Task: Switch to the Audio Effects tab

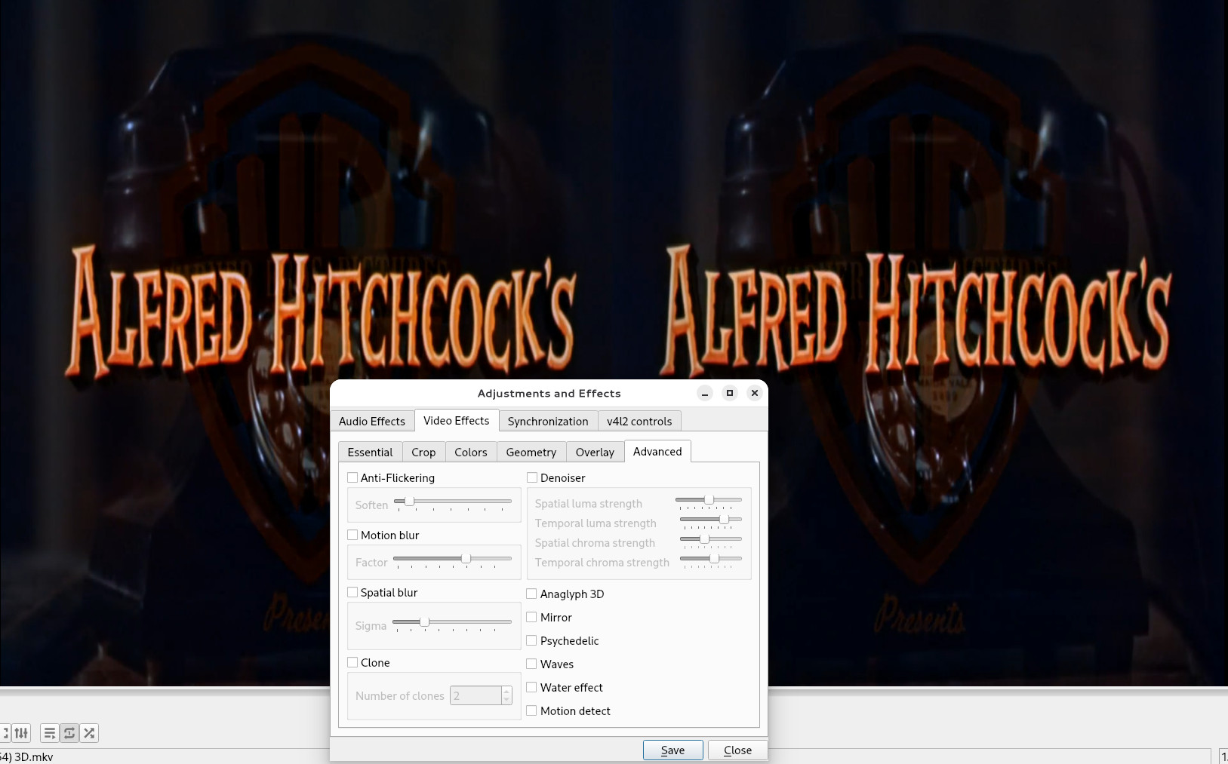Action: (x=372, y=421)
